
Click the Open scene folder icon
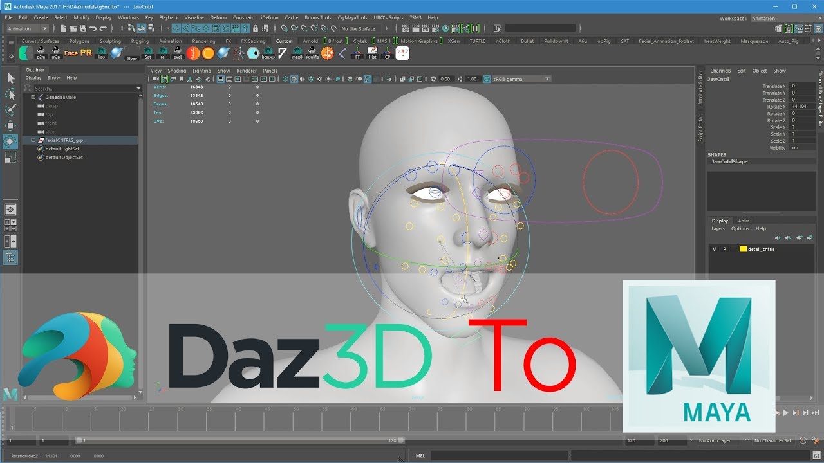[x=73, y=28]
